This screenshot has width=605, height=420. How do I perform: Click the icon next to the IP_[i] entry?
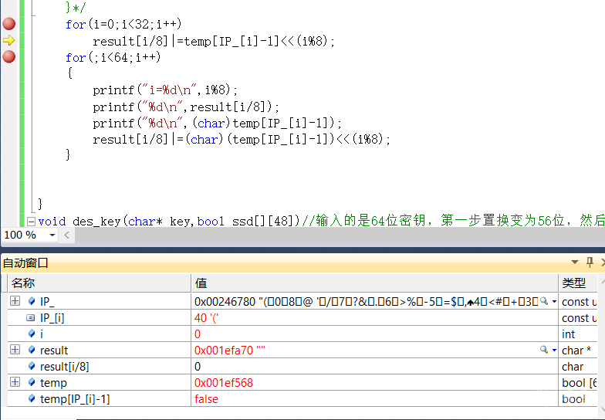[x=31, y=317]
